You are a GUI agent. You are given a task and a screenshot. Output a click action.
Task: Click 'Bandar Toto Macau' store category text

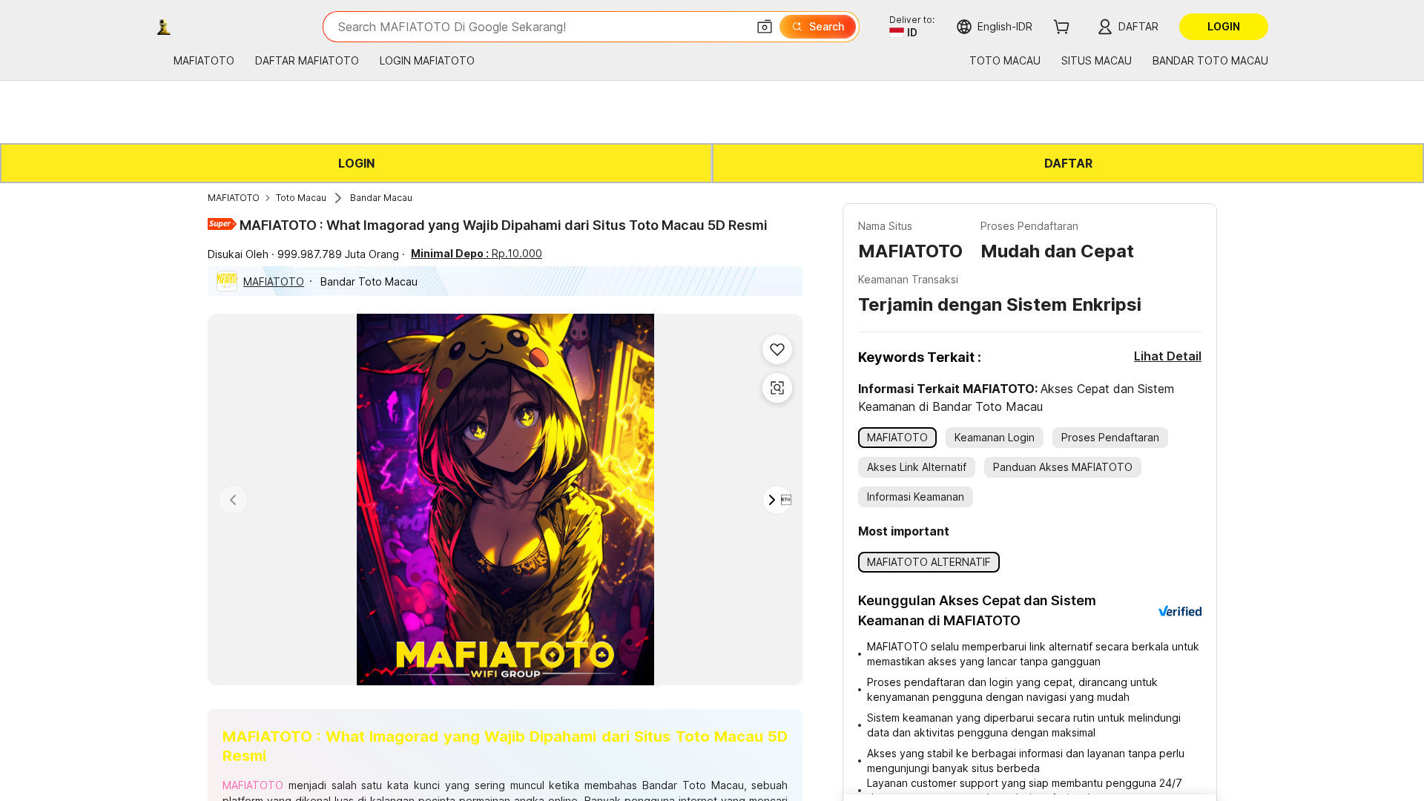pyautogui.click(x=369, y=282)
